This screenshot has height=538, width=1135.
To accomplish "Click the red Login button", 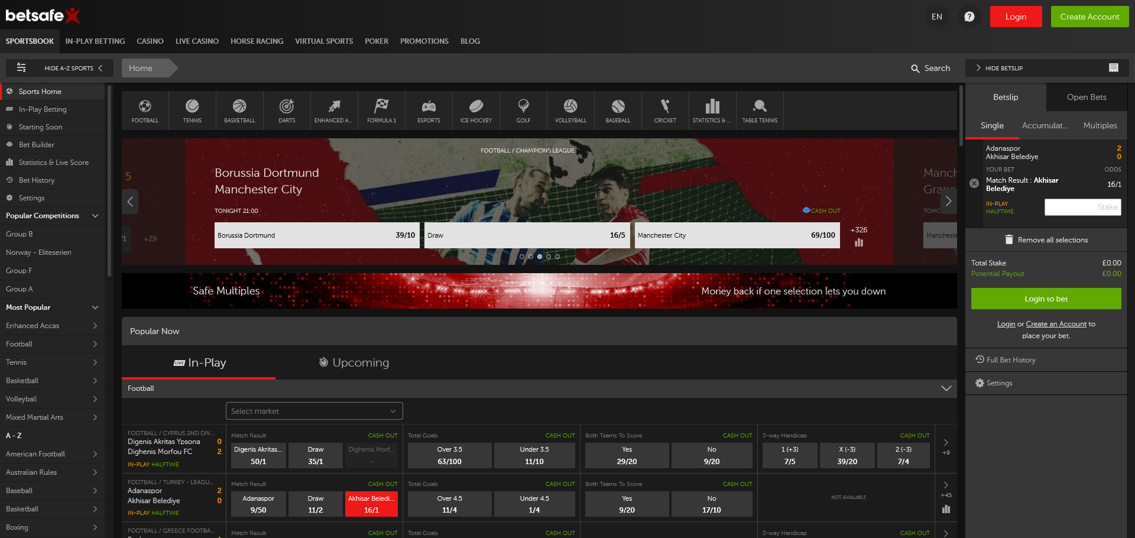I will pyautogui.click(x=1016, y=17).
